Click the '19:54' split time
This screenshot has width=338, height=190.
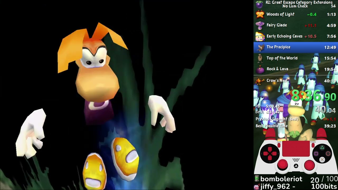pos(330,69)
